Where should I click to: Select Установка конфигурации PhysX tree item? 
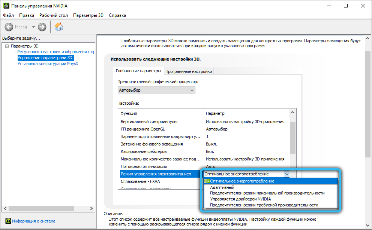coord(48,64)
